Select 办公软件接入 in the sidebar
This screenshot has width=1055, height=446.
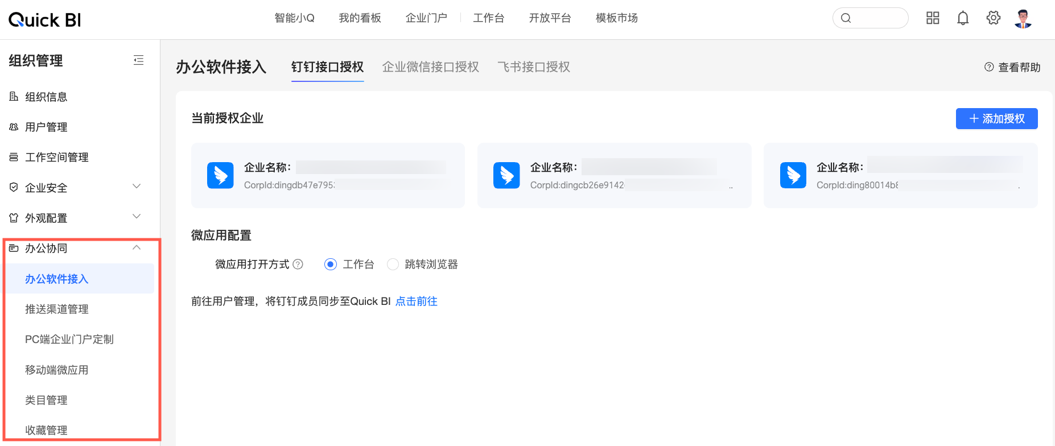57,279
